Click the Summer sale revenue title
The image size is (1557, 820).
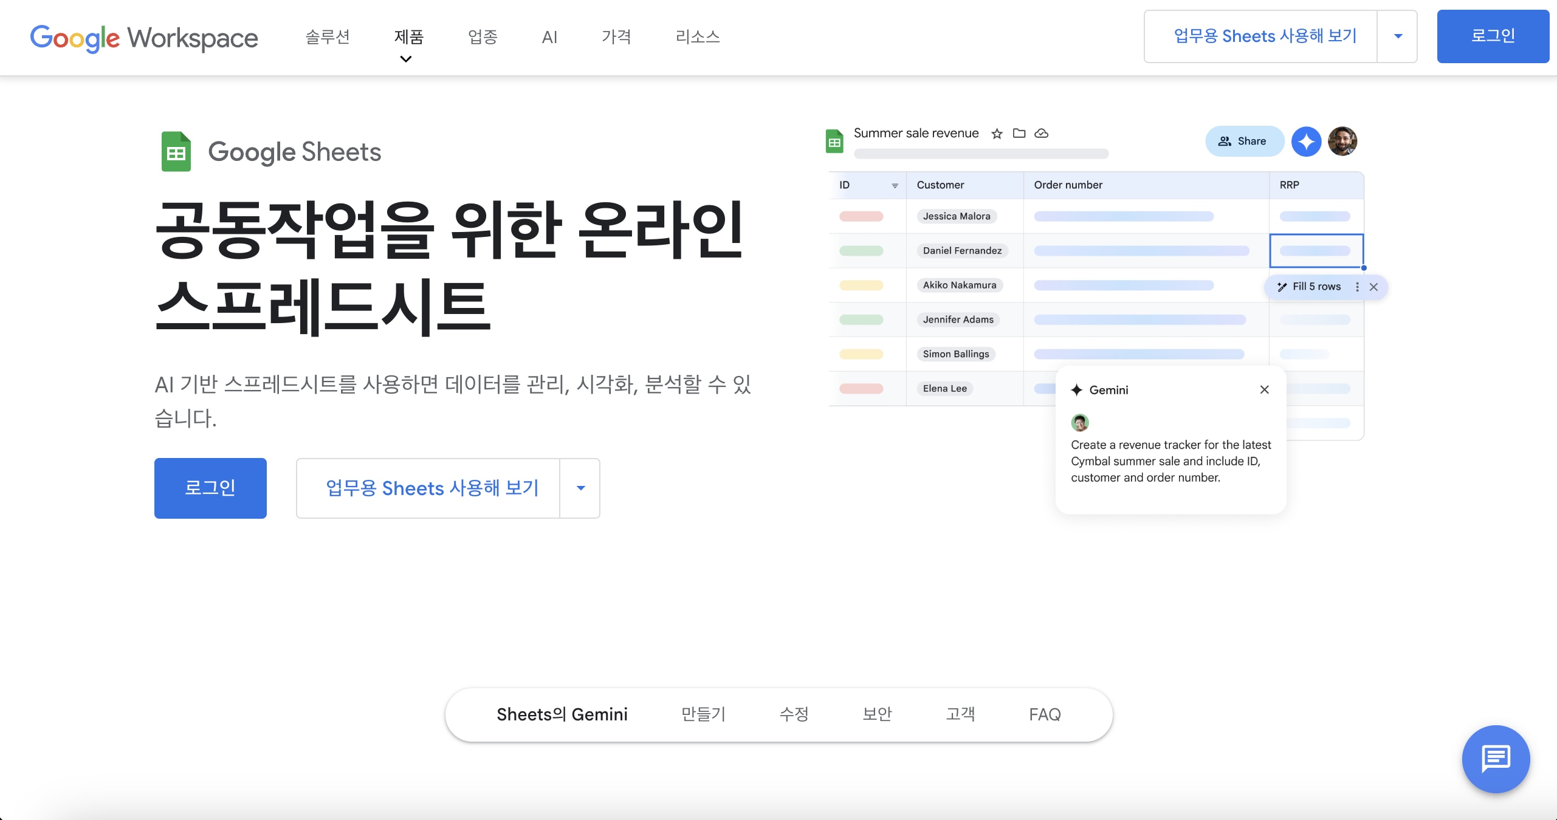916,133
